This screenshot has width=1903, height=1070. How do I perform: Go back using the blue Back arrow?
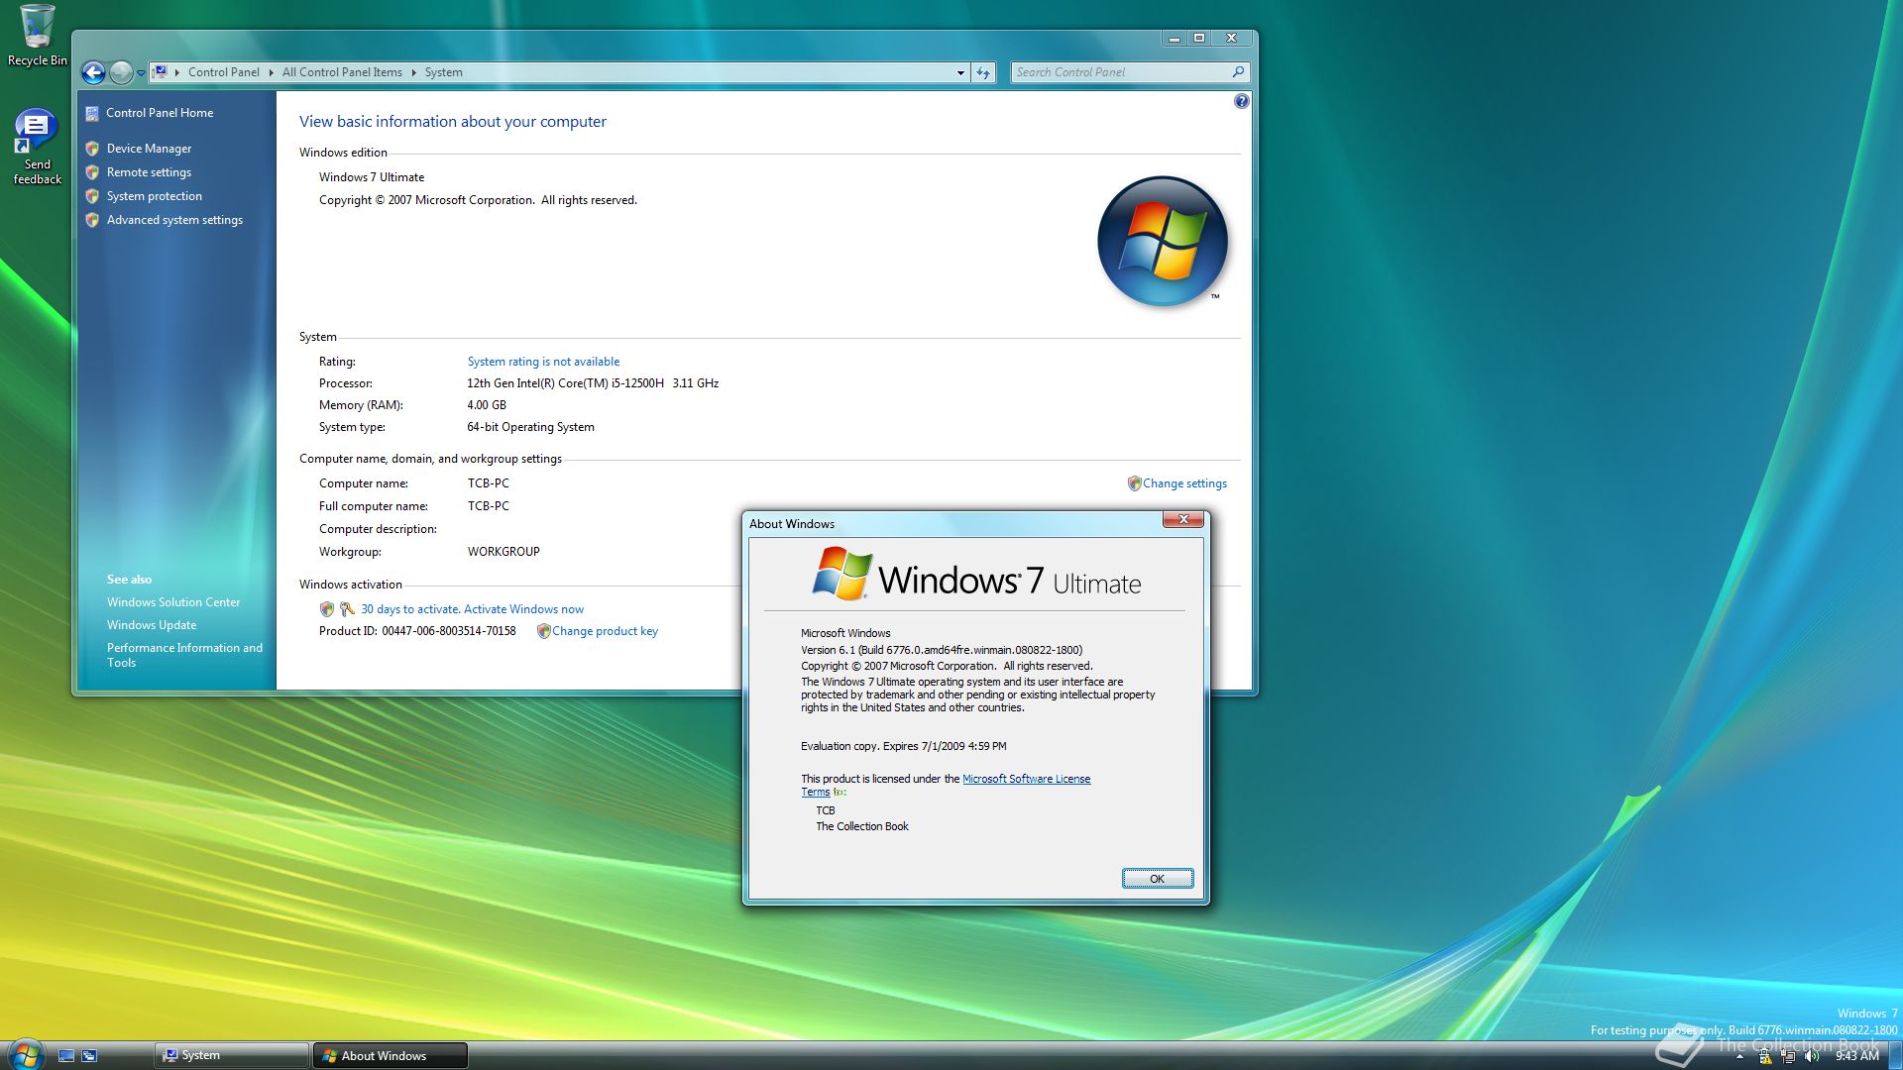click(x=93, y=72)
